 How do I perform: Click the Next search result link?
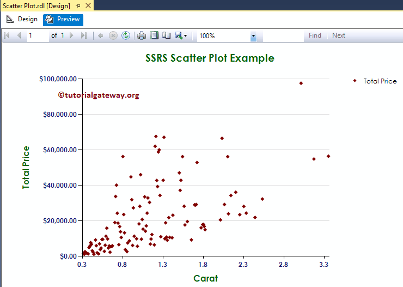click(339, 35)
